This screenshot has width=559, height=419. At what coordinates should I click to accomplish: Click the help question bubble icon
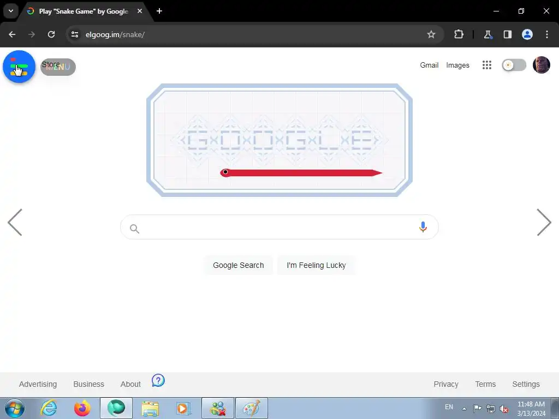tap(158, 380)
